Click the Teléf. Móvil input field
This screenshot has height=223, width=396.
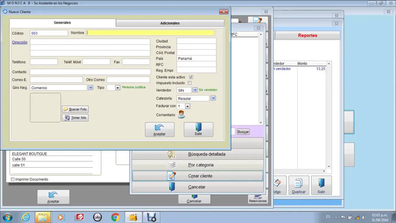pyautogui.click(x=96, y=62)
